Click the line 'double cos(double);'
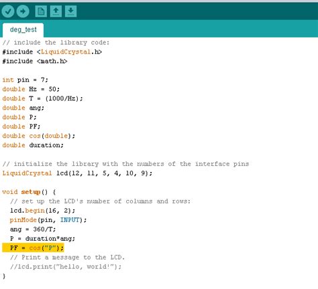 click(39, 136)
